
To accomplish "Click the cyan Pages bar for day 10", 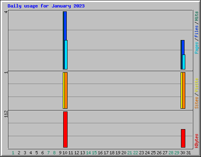I will (66, 55).
